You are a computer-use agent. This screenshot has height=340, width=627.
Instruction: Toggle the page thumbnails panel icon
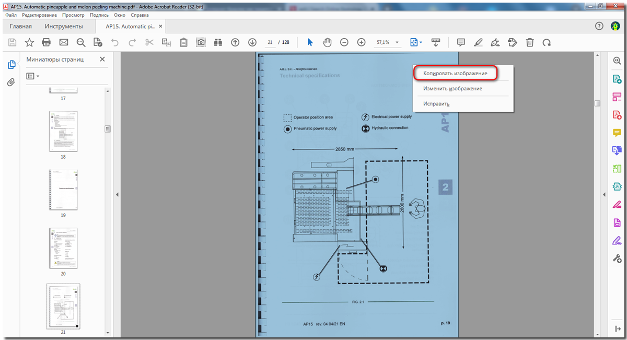coord(11,65)
